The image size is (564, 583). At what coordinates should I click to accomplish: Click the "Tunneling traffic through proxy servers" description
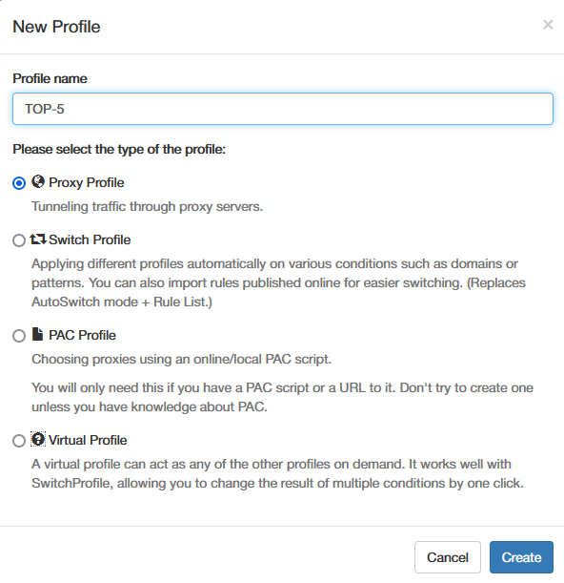pos(147,206)
